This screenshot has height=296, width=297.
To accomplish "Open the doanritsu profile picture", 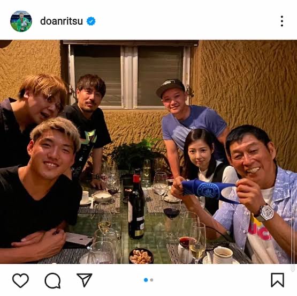I will [21, 21].
